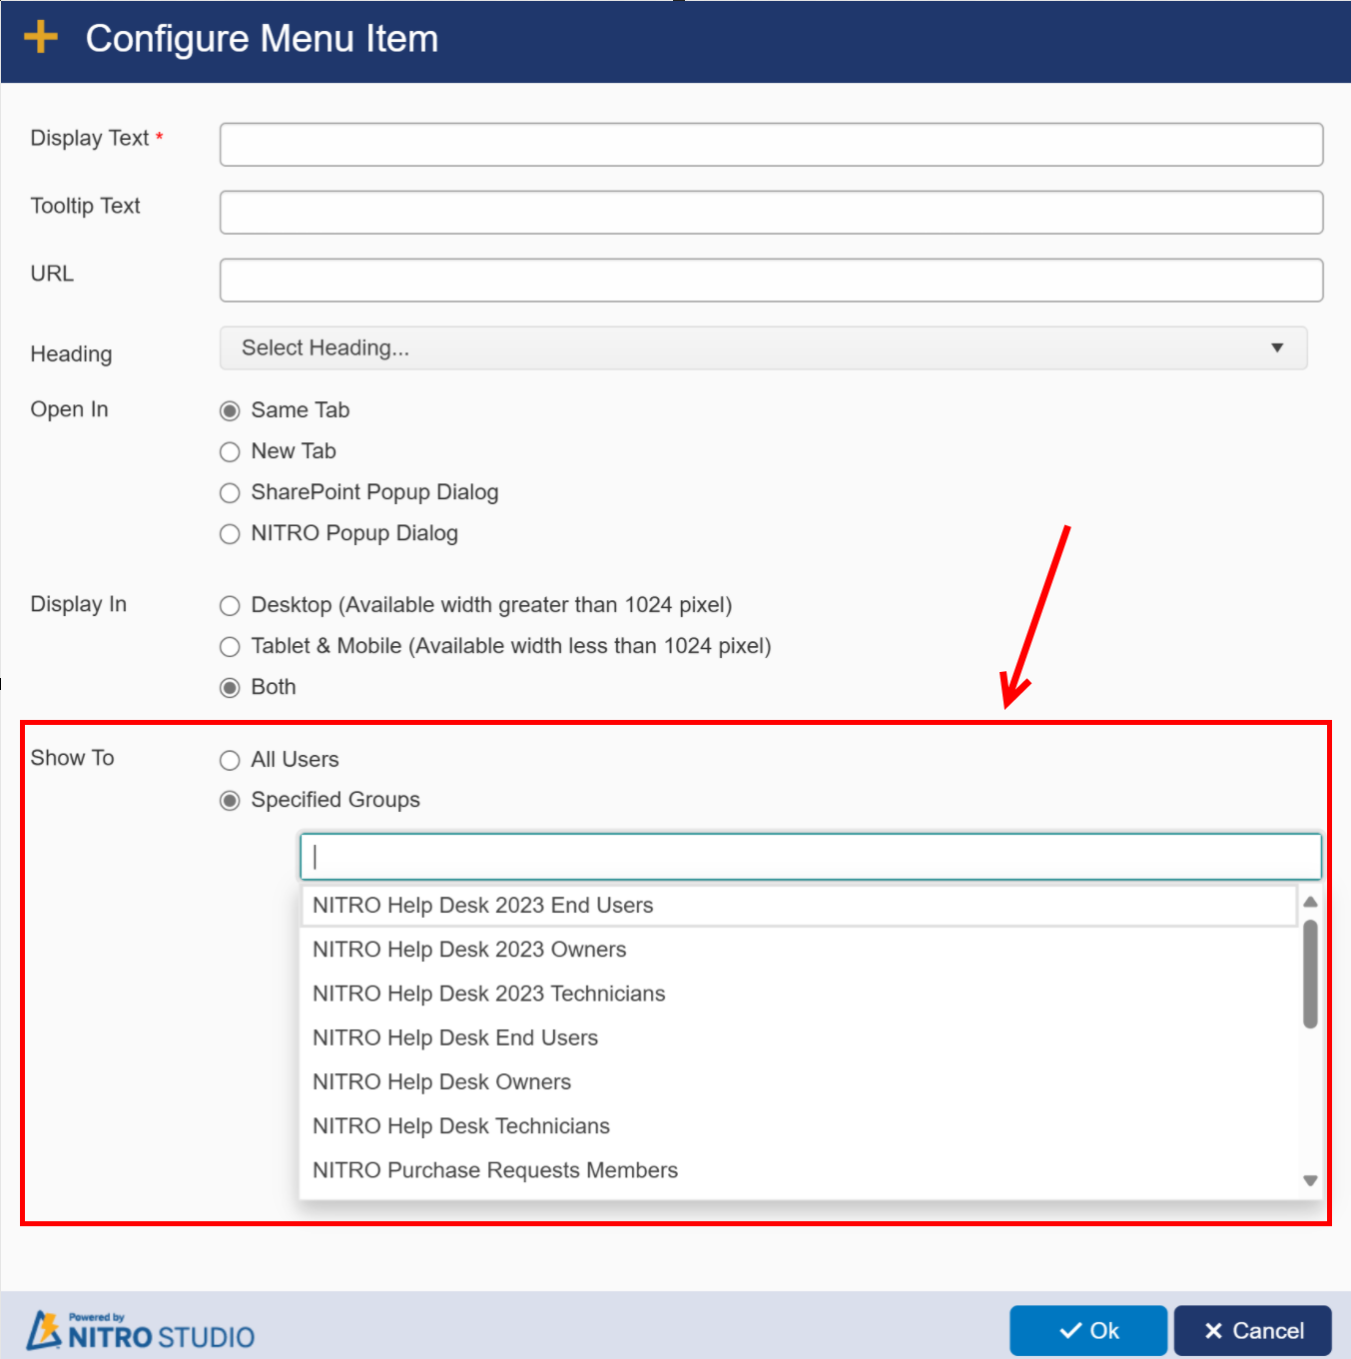Click the Display Text input field
Viewport: 1351px width, 1359px height.
tap(771, 145)
